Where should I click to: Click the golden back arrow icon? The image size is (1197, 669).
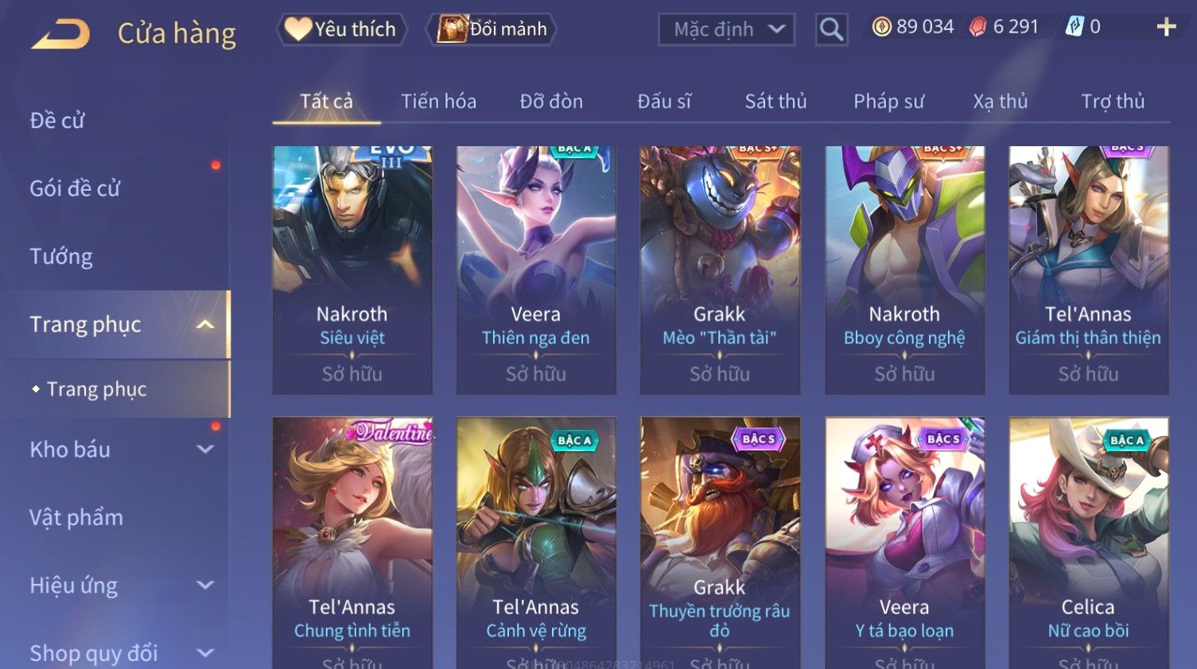60,34
